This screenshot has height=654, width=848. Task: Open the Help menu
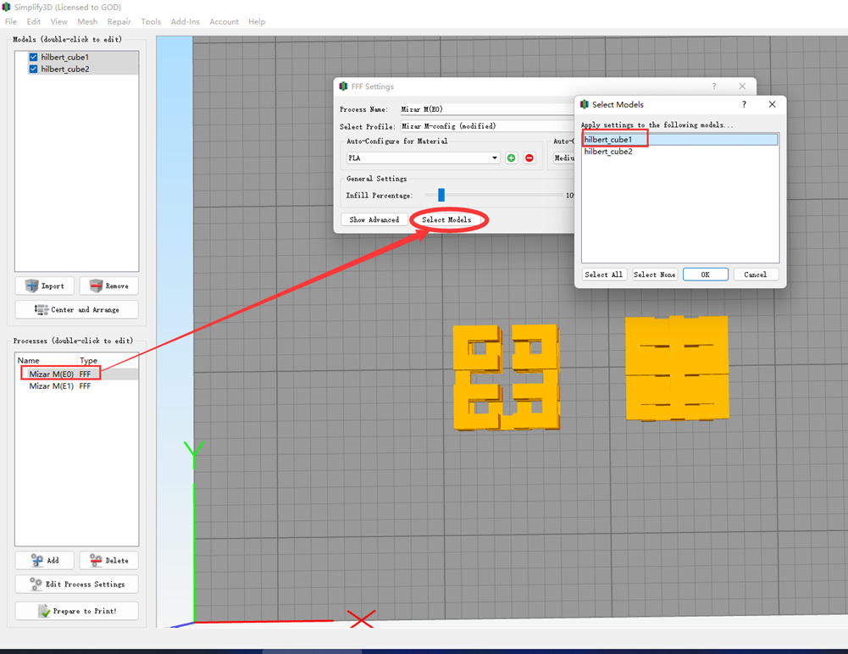(257, 22)
